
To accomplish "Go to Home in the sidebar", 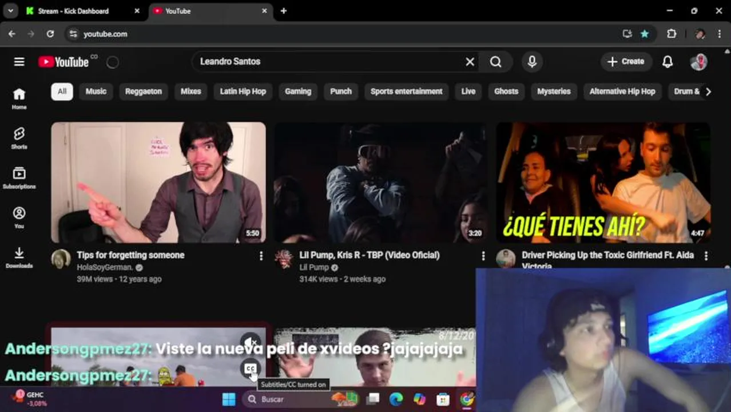I will pos(19,99).
